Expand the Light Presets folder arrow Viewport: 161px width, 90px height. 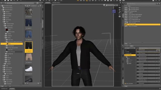coord(3,20)
